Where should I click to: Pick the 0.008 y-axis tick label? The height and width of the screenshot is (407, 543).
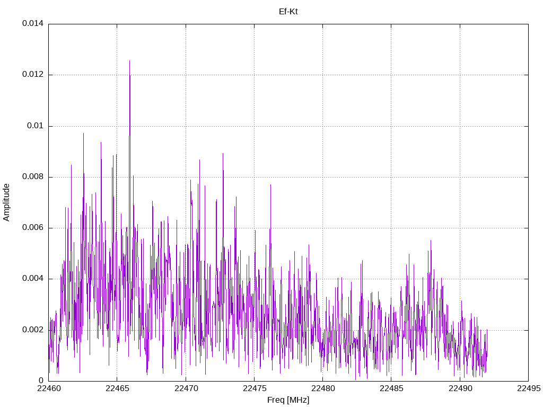(x=32, y=177)
